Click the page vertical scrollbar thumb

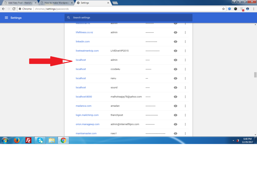(255, 75)
